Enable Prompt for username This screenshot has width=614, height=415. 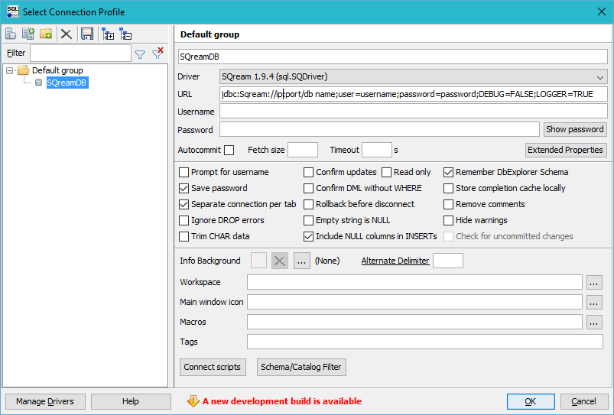tap(184, 172)
